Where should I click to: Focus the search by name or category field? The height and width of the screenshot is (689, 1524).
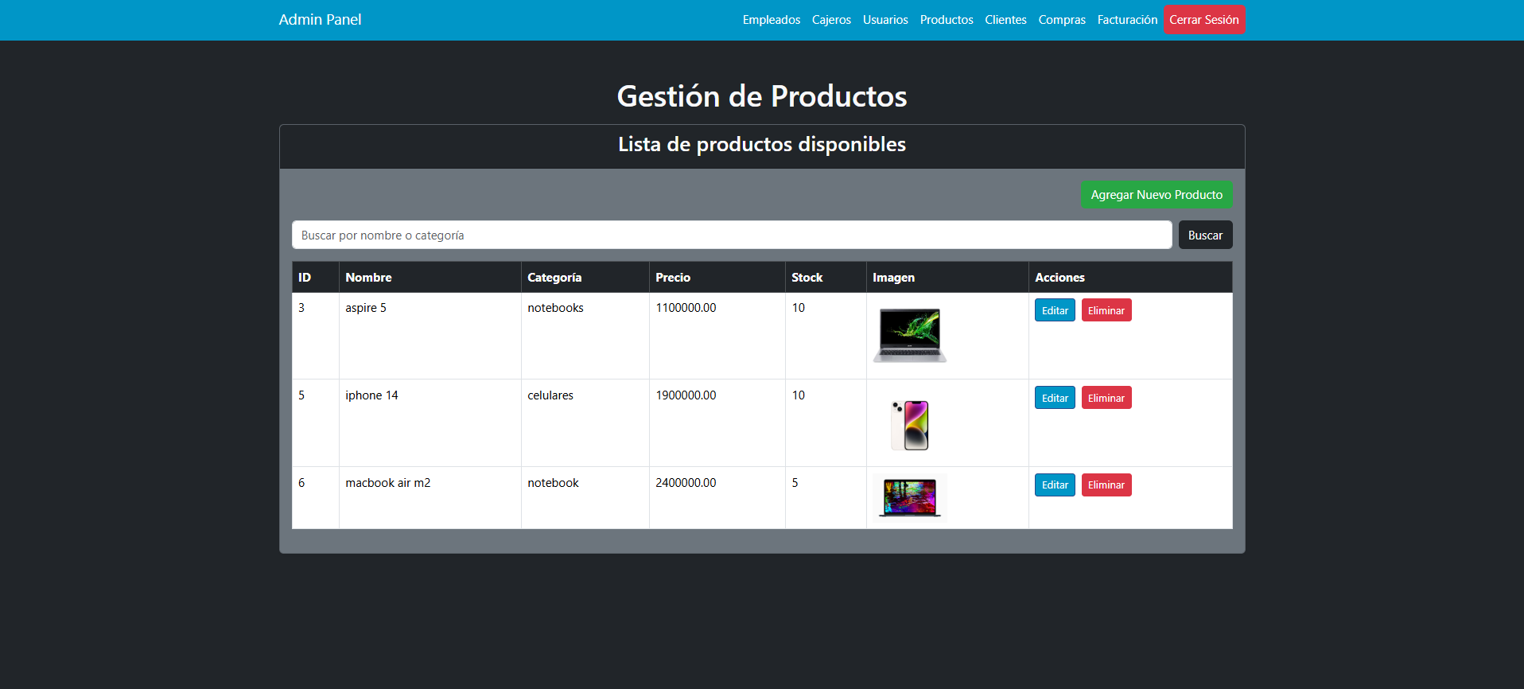click(x=731, y=236)
